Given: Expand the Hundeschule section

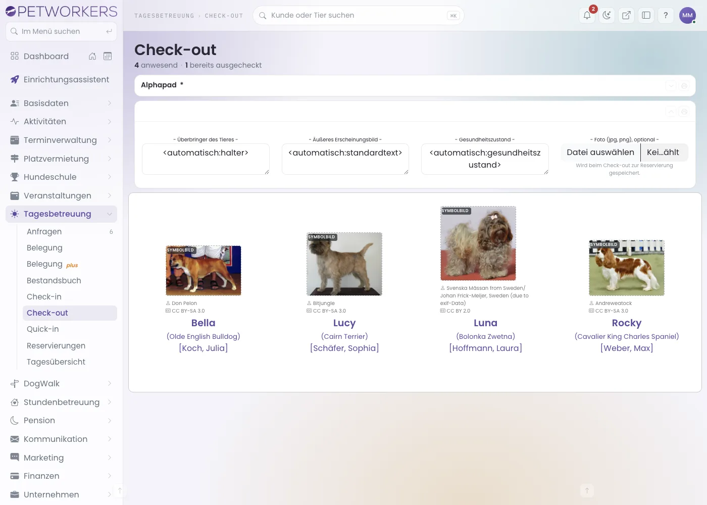Looking at the screenshot, I should pyautogui.click(x=61, y=177).
